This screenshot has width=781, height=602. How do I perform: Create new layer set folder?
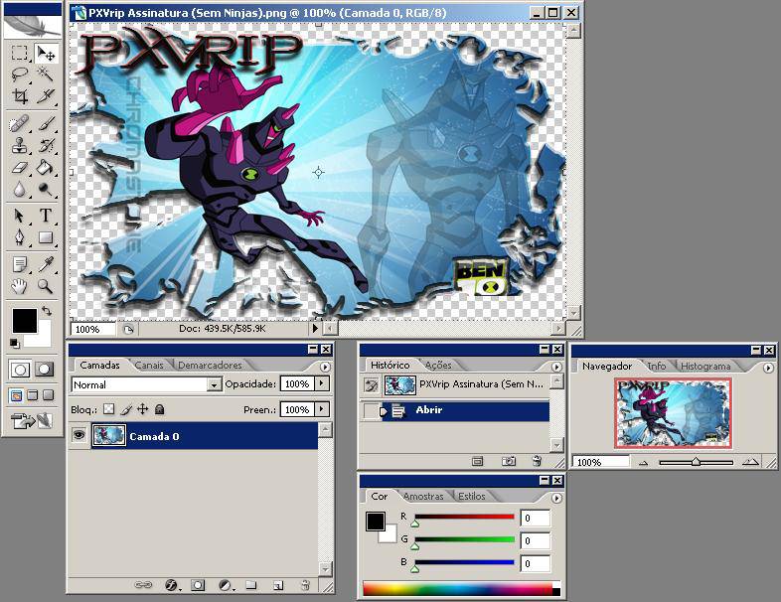click(251, 585)
